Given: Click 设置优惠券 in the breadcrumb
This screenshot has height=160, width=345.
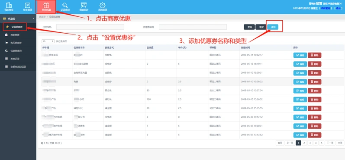Looking at the screenshot, I should [x=55, y=17].
